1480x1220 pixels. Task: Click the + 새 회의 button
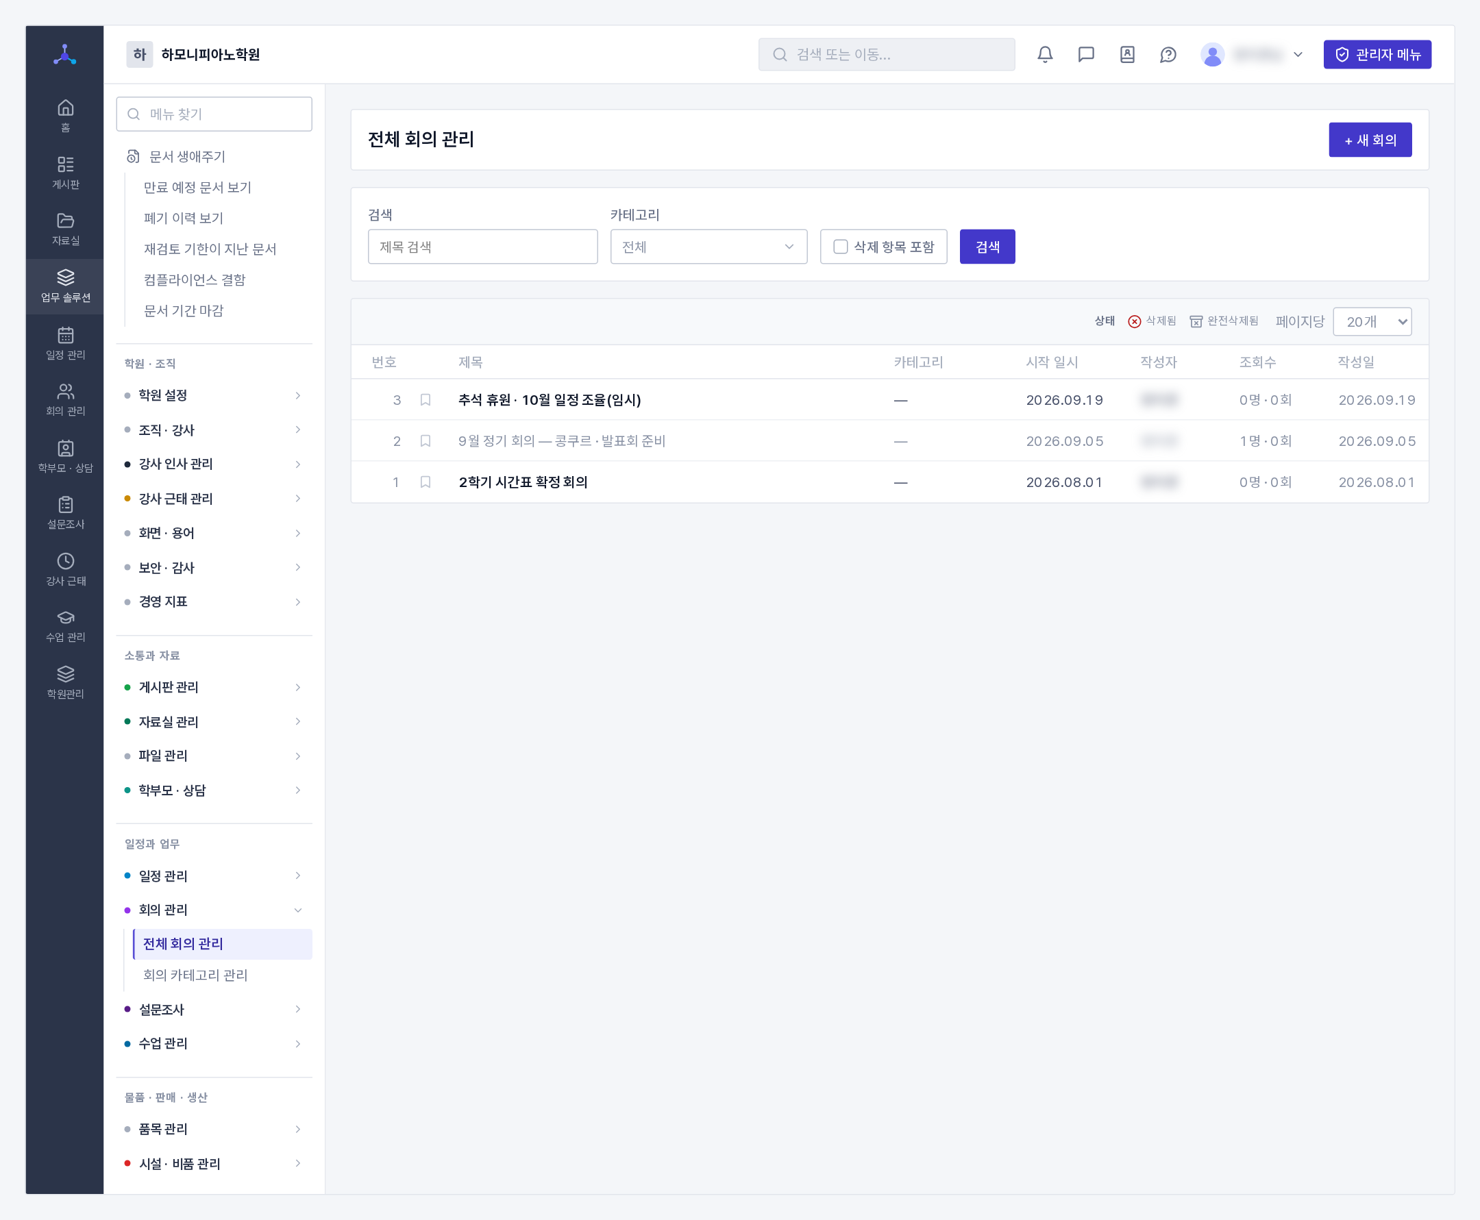(x=1370, y=140)
